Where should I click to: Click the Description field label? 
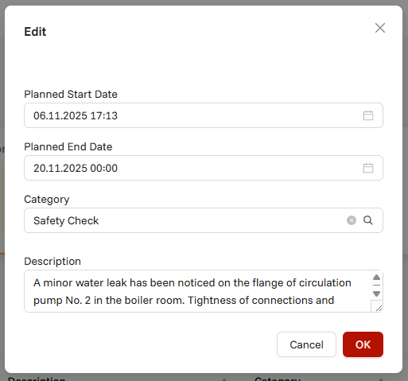[x=52, y=262]
